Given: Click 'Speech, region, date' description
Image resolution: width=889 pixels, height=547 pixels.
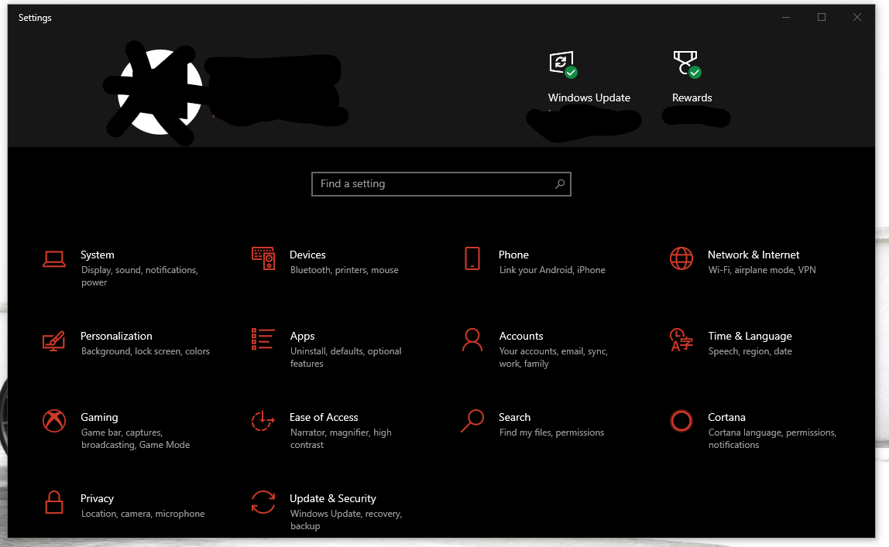Looking at the screenshot, I should 750,351.
